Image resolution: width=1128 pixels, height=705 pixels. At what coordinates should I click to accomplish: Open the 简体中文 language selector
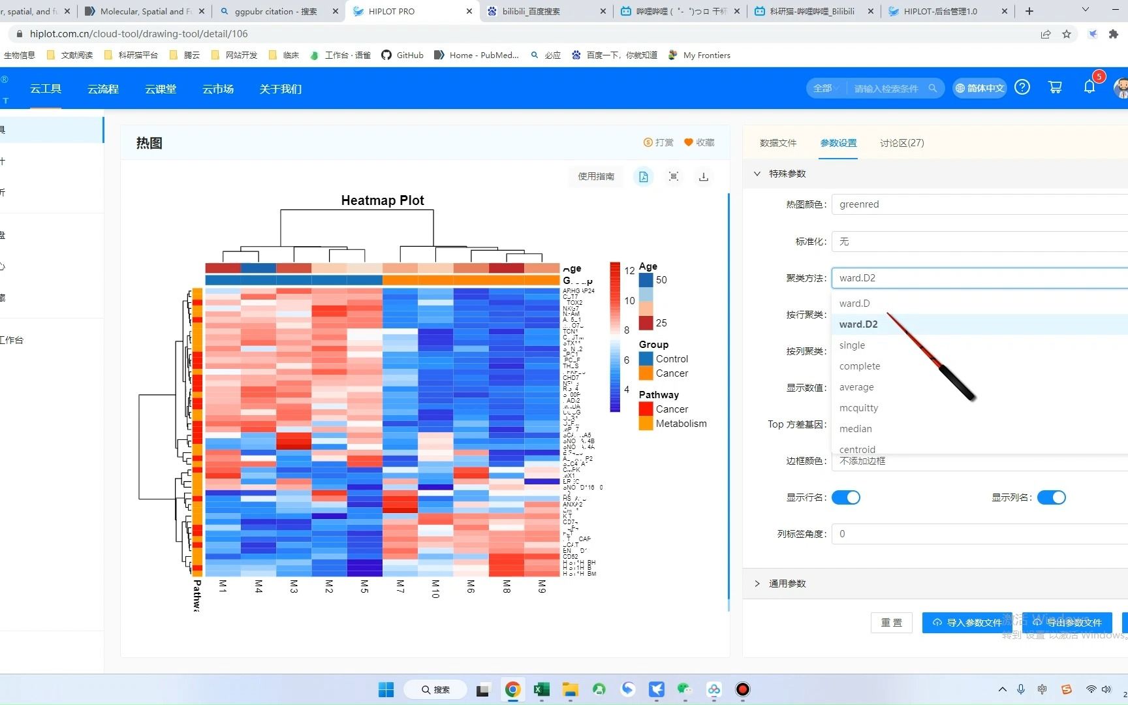point(979,88)
